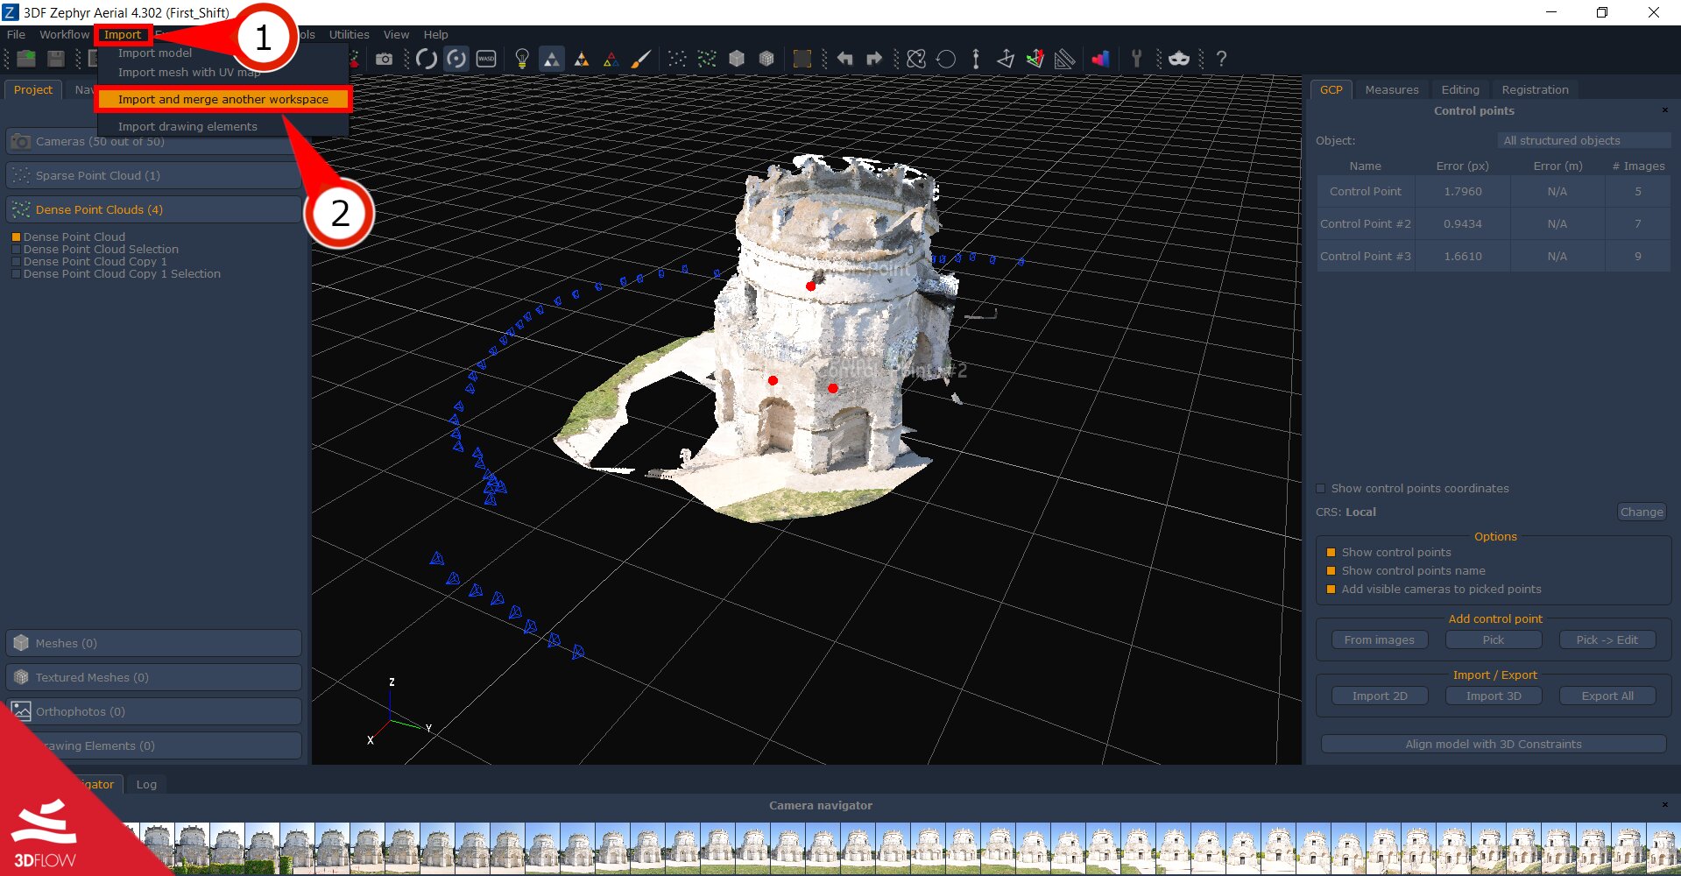Open the ruler and set-square measure icon
Viewport: 1681px width, 876px height.
point(1064,59)
